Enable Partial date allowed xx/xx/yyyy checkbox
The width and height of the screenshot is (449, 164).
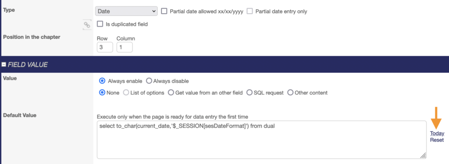tap(164, 11)
